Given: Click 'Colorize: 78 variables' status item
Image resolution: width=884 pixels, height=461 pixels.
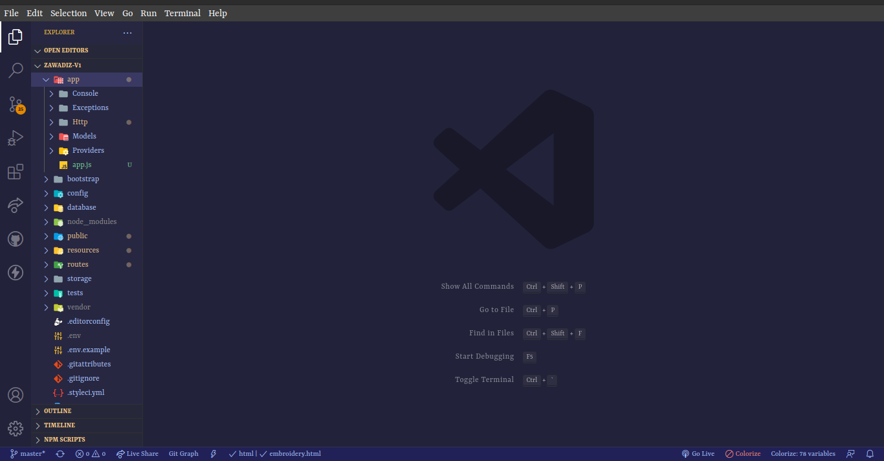Looking at the screenshot, I should pos(803,454).
